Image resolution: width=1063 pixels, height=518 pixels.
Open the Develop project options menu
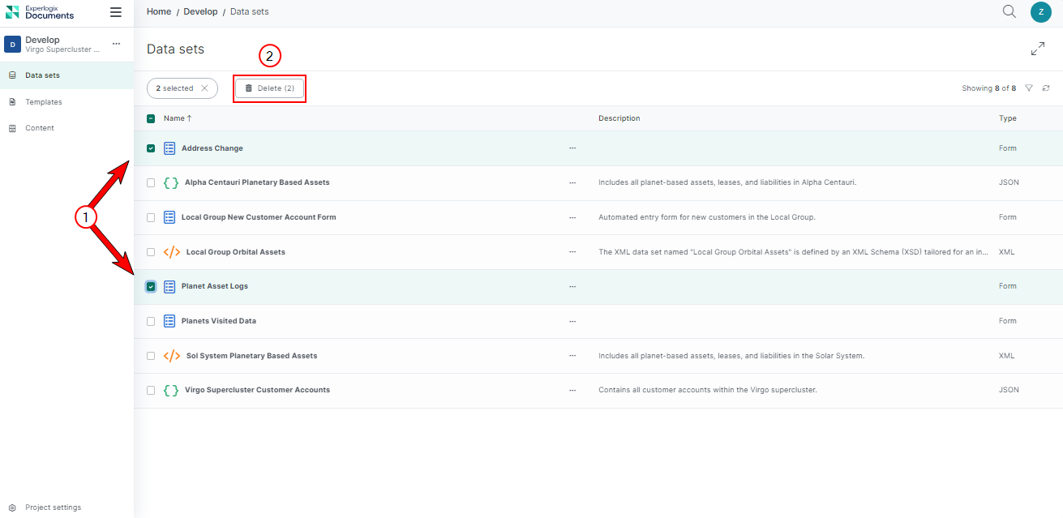click(x=116, y=44)
